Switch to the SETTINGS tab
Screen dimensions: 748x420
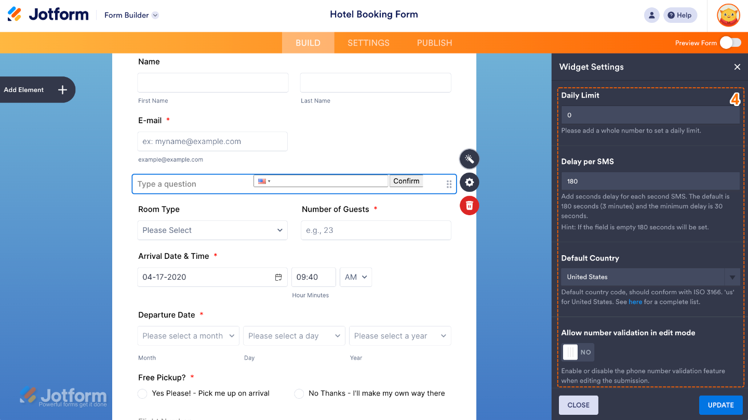pyautogui.click(x=368, y=43)
